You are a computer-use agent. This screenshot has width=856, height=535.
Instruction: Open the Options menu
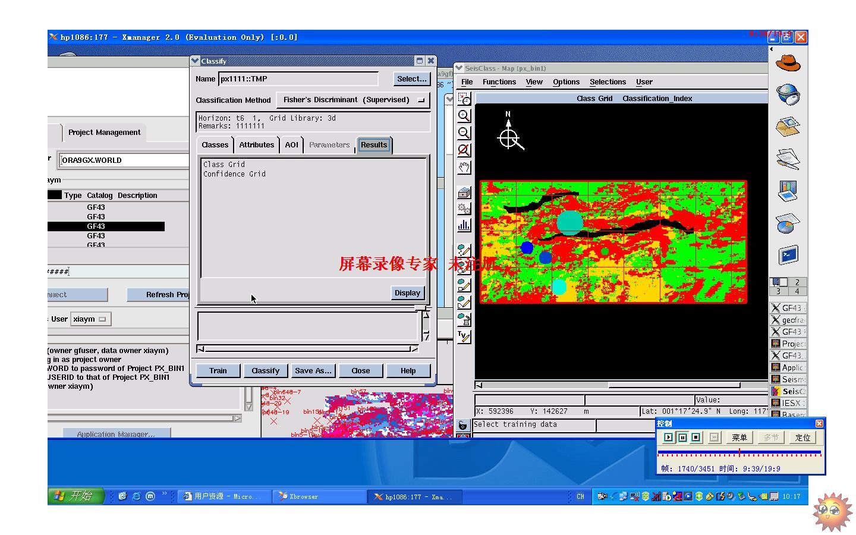(x=566, y=82)
